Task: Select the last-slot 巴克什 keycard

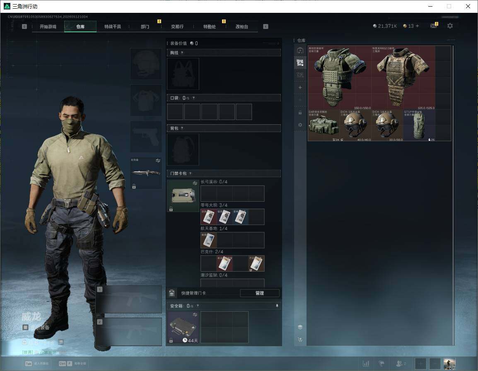Action: click(x=256, y=263)
